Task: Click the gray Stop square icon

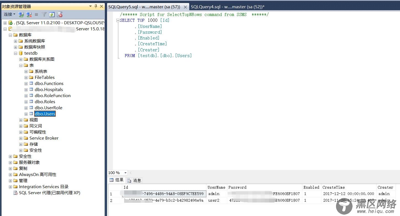Action: [36, 15]
